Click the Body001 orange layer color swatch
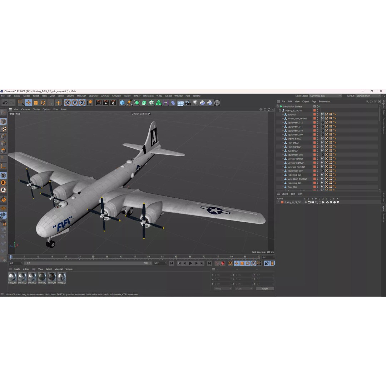Screen dimensions: 386x386 (x=315, y=114)
